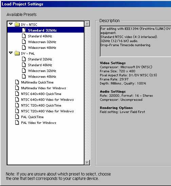
Task: Click the NTSC 640x480 QuickTime file icon
Action: [x=17, y=94]
